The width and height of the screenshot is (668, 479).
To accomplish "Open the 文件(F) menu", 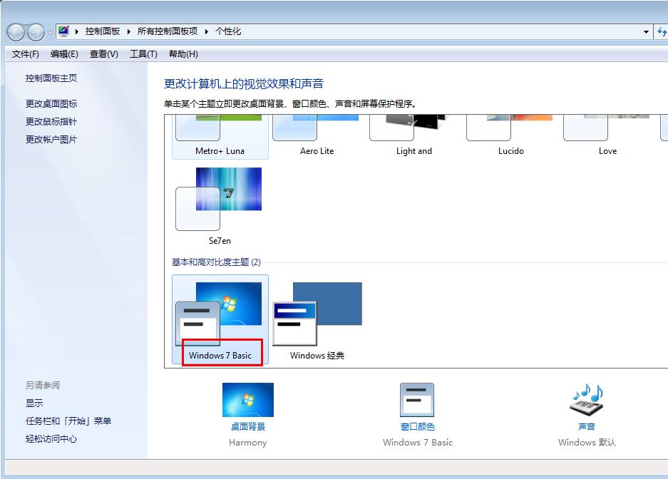I will pyautogui.click(x=26, y=54).
